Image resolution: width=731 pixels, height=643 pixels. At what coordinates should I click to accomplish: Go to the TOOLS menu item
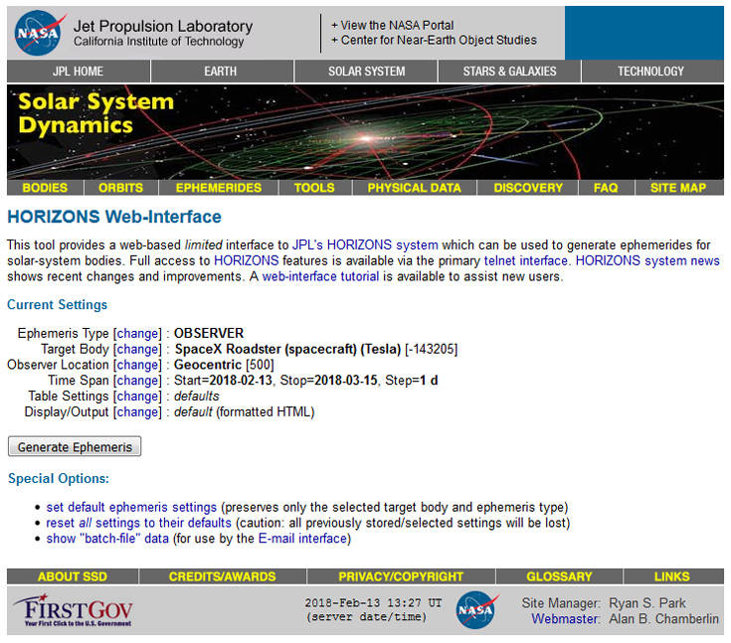point(314,188)
